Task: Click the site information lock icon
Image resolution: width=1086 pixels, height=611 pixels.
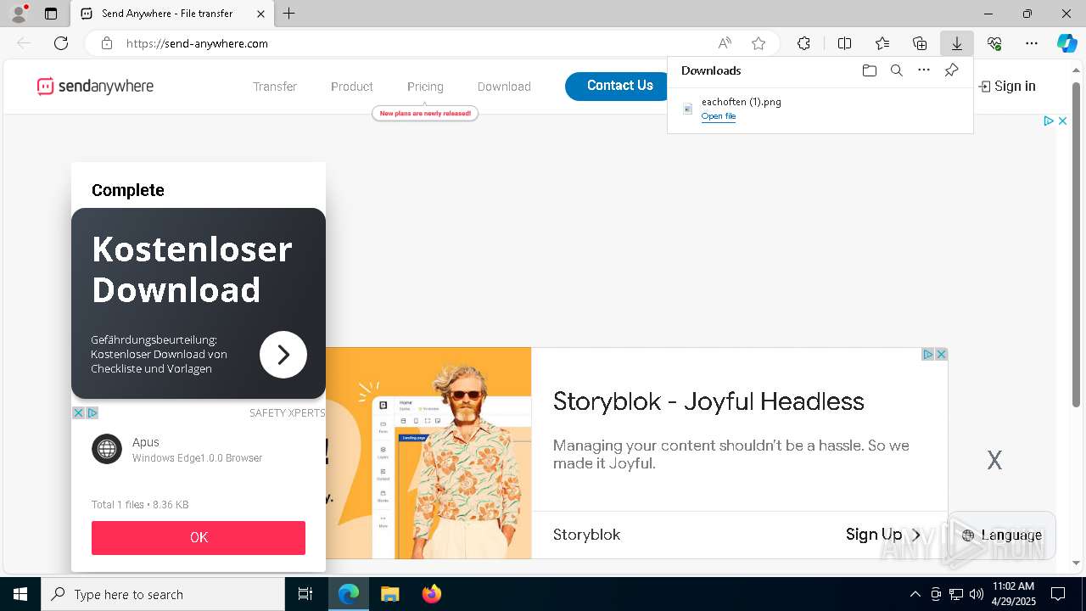Action: pyautogui.click(x=107, y=43)
